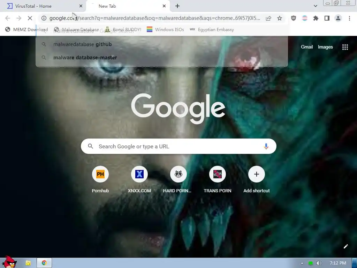Screen dimensions: 357x268
Task: Open the PH shortcut tile
Action: pos(100,180)
